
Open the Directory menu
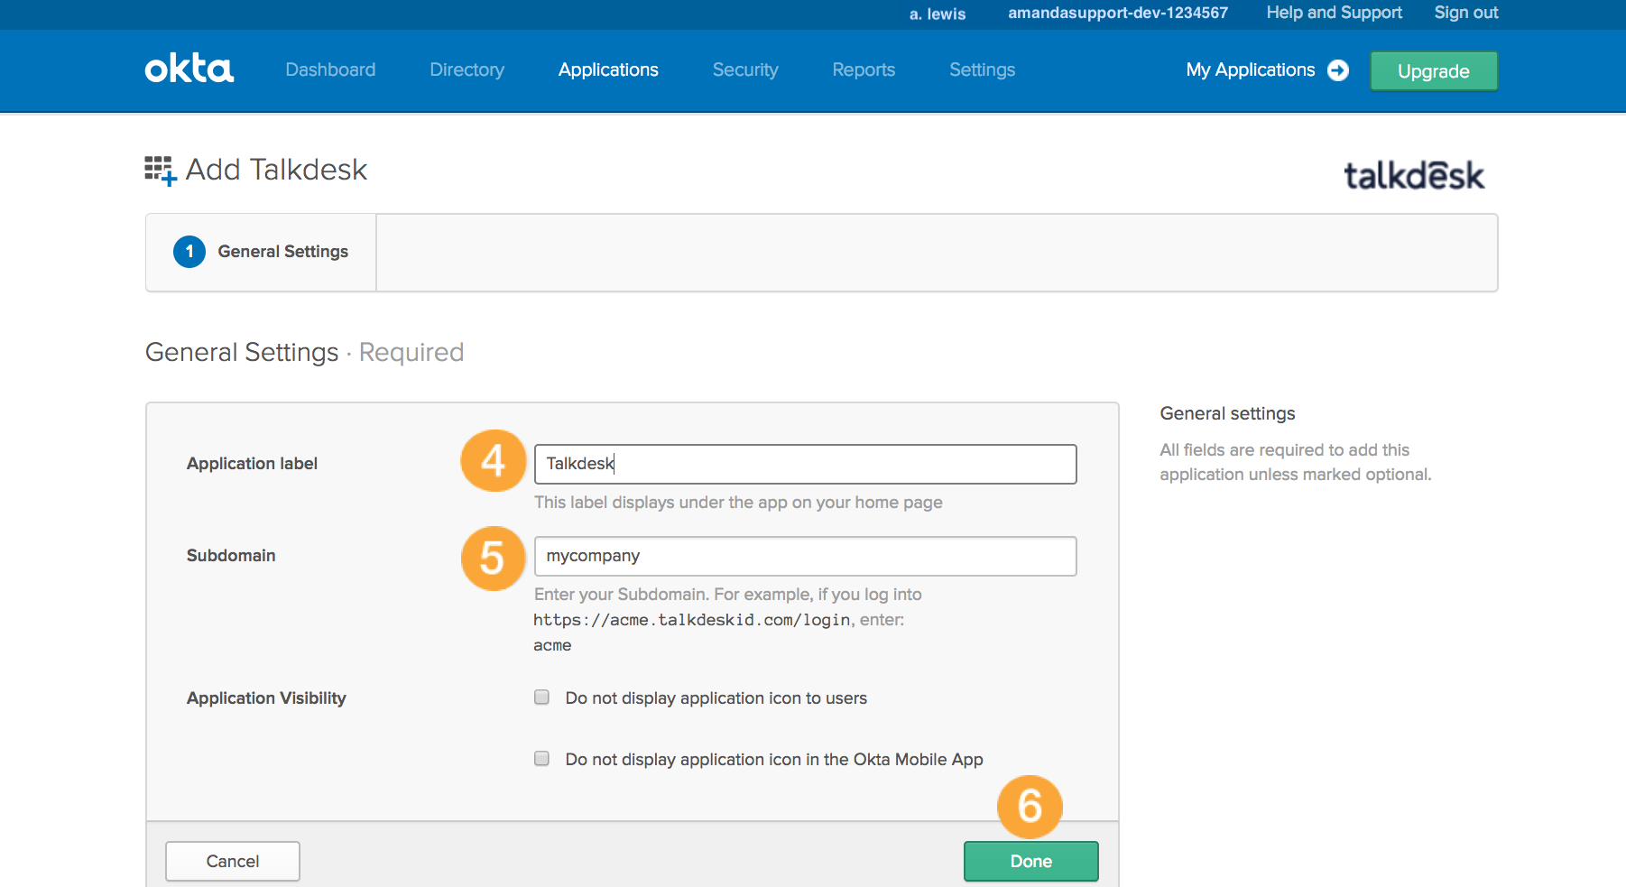(x=467, y=69)
